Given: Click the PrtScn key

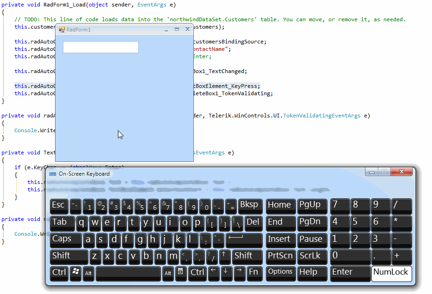Looking at the screenshot, I should click(281, 257).
